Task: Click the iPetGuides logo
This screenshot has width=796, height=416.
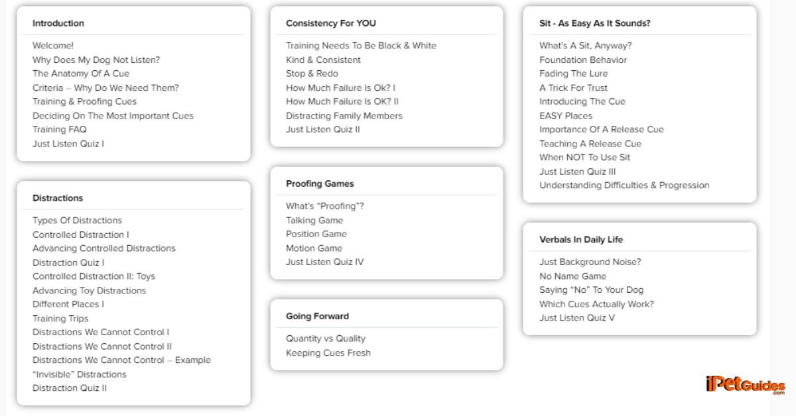Action: pyautogui.click(x=746, y=385)
